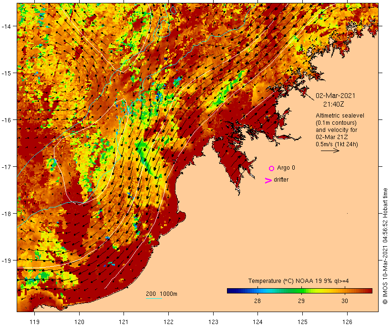Viewport: 391px width, 325px height.
Task: Click longitude axis label 125
Action: tap(302, 322)
